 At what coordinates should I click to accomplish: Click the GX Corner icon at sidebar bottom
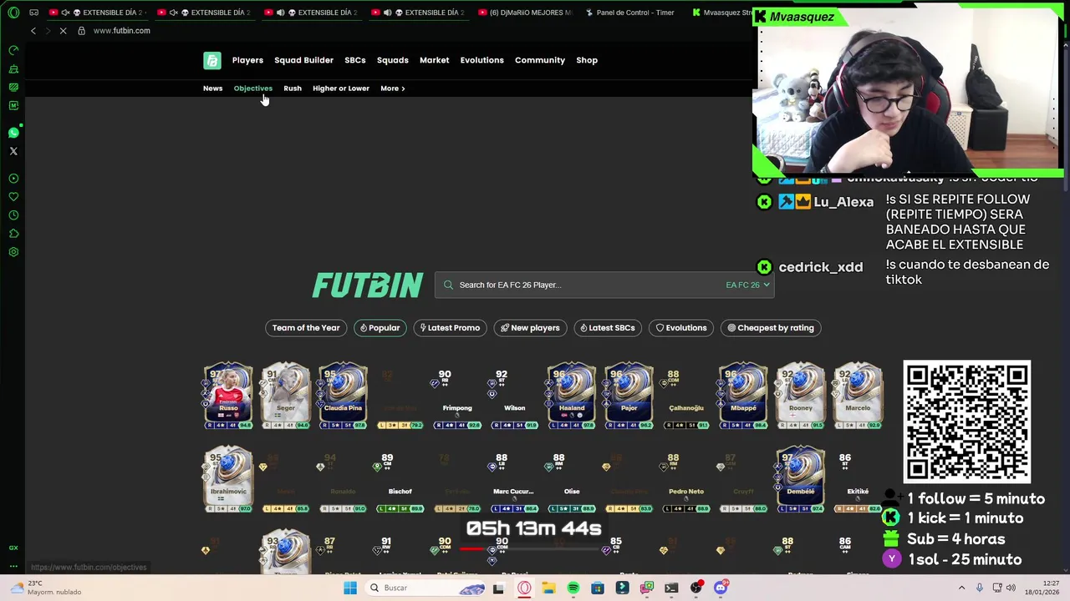[x=13, y=548]
